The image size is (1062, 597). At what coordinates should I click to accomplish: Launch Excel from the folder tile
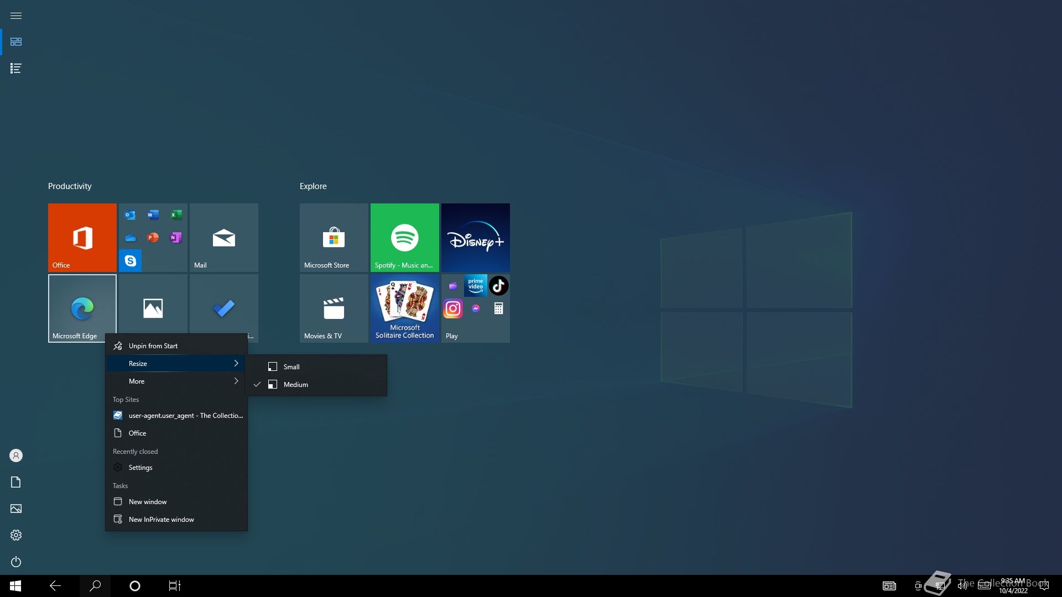click(176, 215)
